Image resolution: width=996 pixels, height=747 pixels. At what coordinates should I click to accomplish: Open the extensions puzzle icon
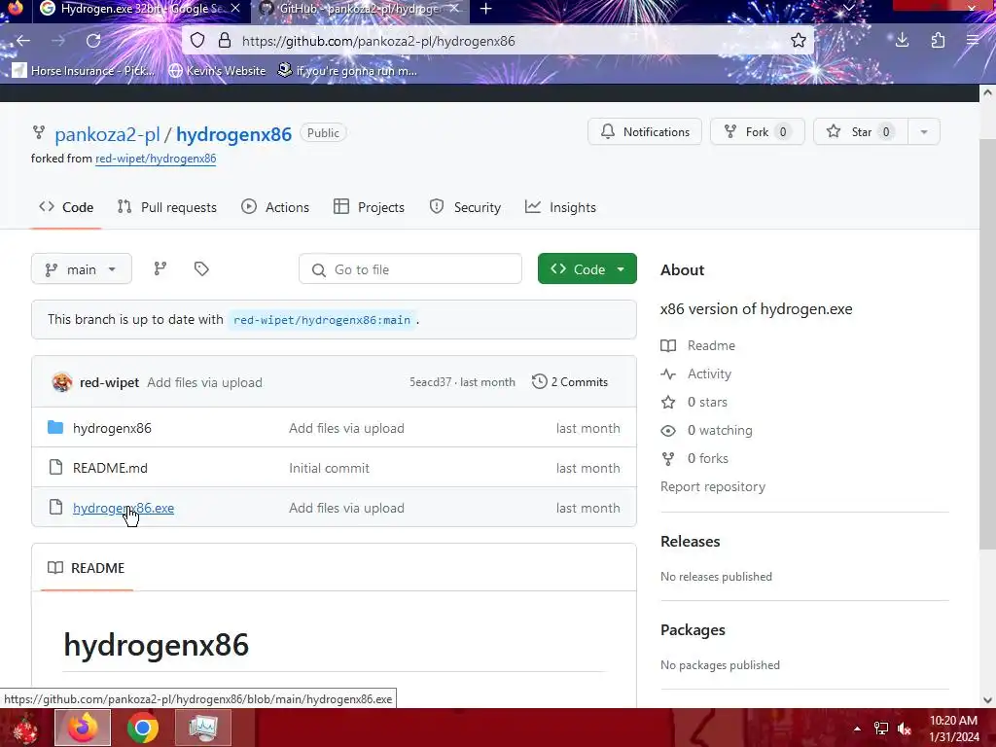(x=938, y=41)
